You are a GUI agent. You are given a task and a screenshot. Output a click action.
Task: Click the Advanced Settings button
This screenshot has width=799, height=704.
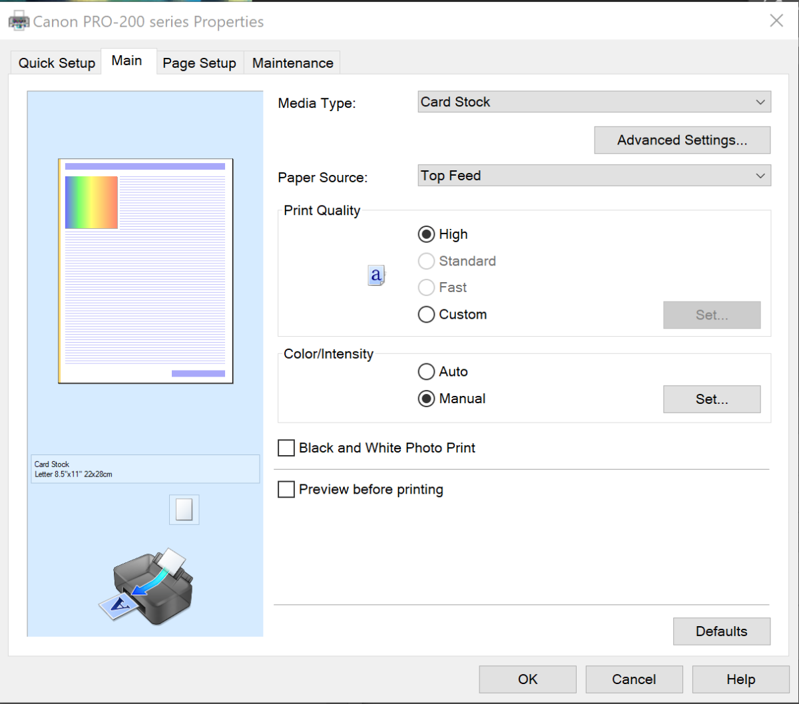682,140
